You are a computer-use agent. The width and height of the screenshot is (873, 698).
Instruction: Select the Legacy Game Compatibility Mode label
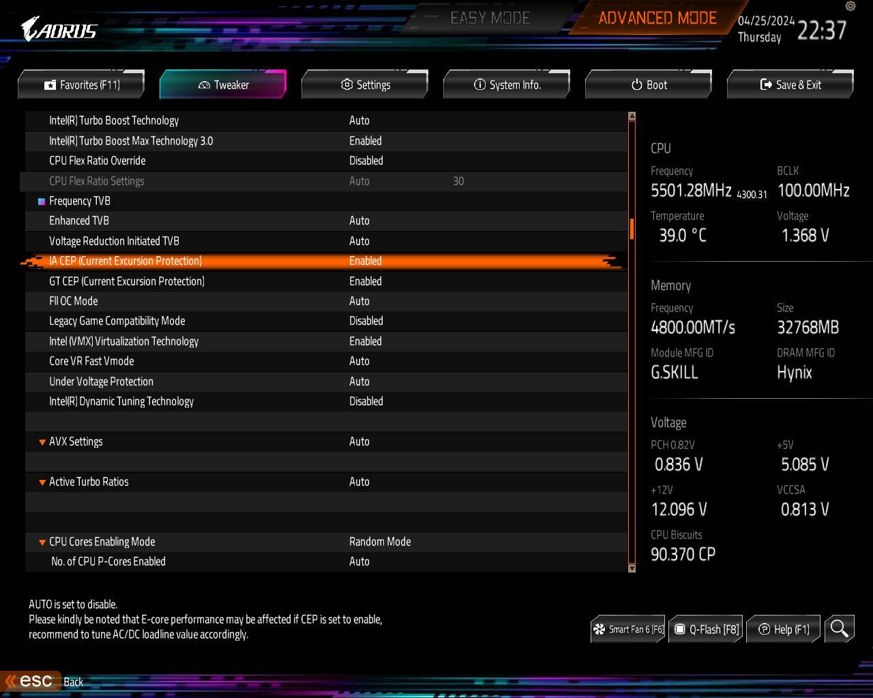(x=117, y=321)
